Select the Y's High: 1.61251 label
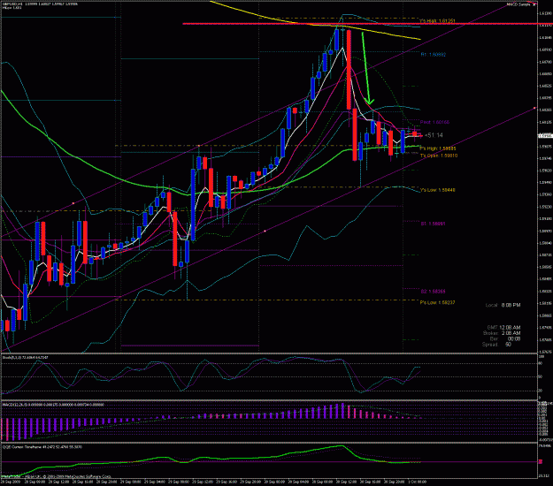Viewport: 553px width, 486px height. [437, 21]
